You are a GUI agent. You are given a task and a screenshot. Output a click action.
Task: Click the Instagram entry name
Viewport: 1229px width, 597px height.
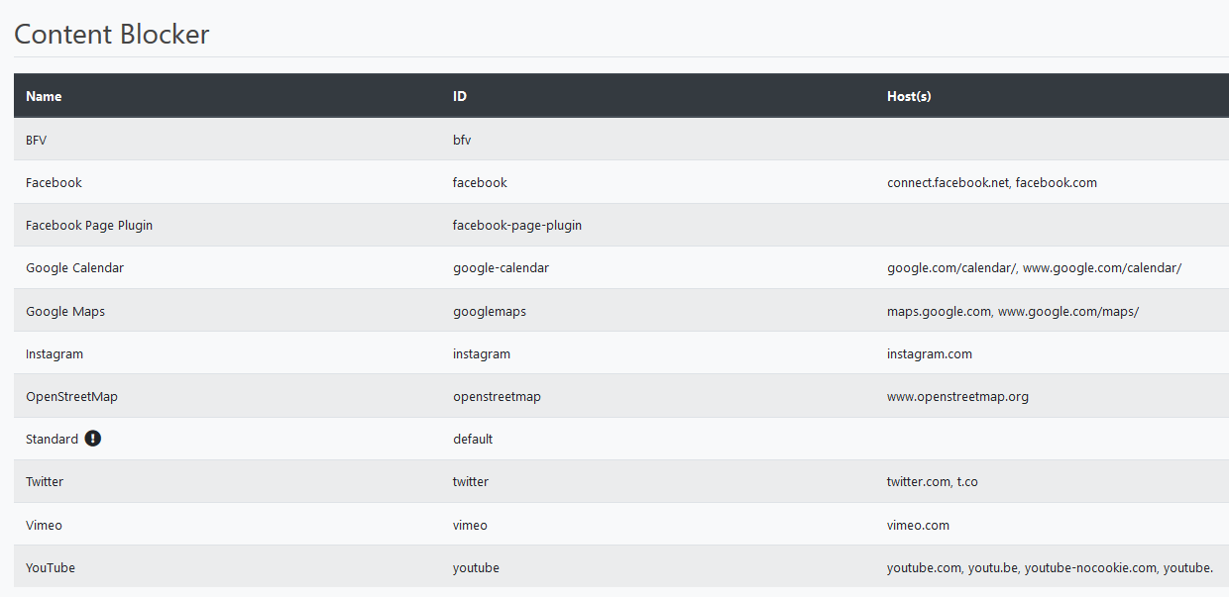click(55, 353)
